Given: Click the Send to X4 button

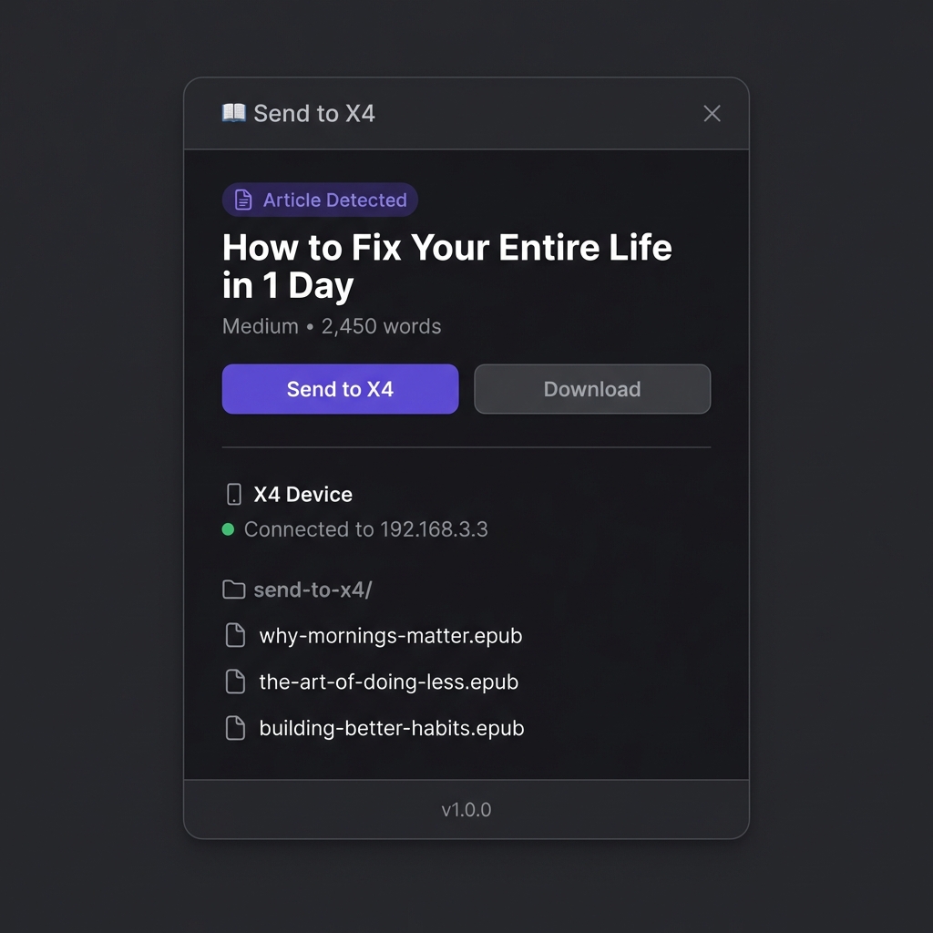Looking at the screenshot, I should click(x=340, y=389).
